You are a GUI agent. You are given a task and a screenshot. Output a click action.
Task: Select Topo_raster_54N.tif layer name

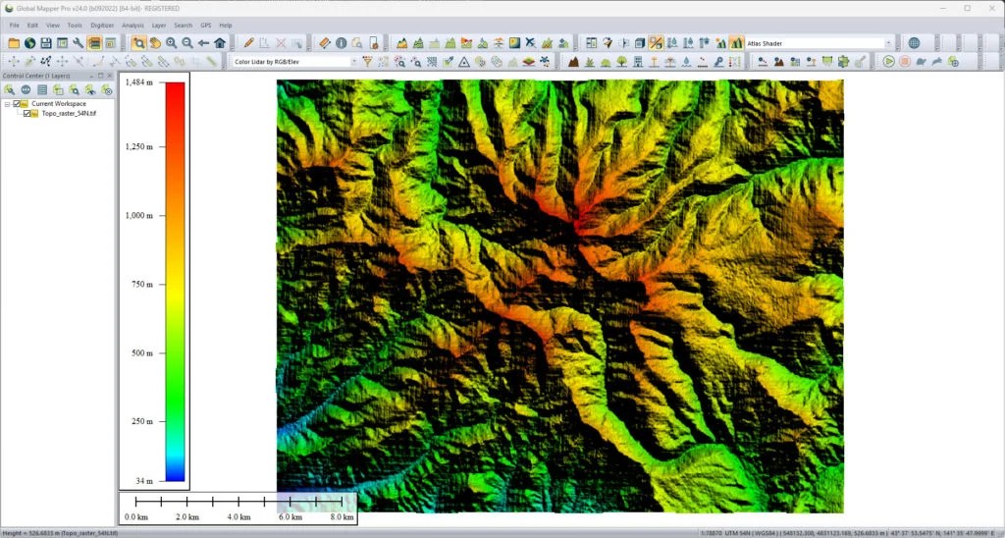click(x=69, y=114)
